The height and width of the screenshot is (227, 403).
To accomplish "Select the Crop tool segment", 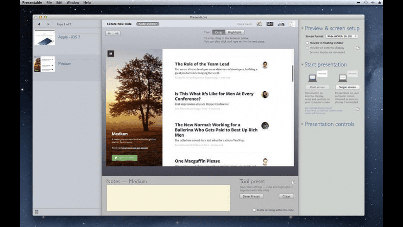I will [219, 32].
